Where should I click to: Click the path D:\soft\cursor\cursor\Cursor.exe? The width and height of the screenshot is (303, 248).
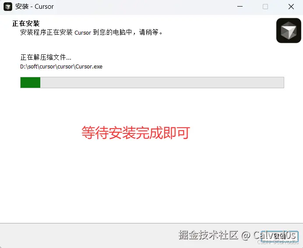pos(61,67)
